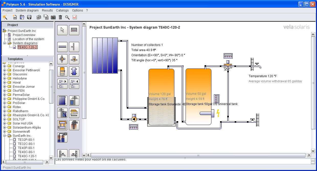Click the save floppy disk icon
317x171 pixels.
tap(29, 17)
